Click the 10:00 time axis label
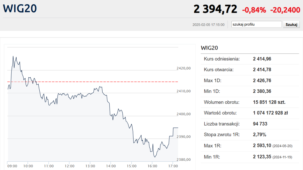This screenshot has width=303, height=170. (x=28, y=166)
